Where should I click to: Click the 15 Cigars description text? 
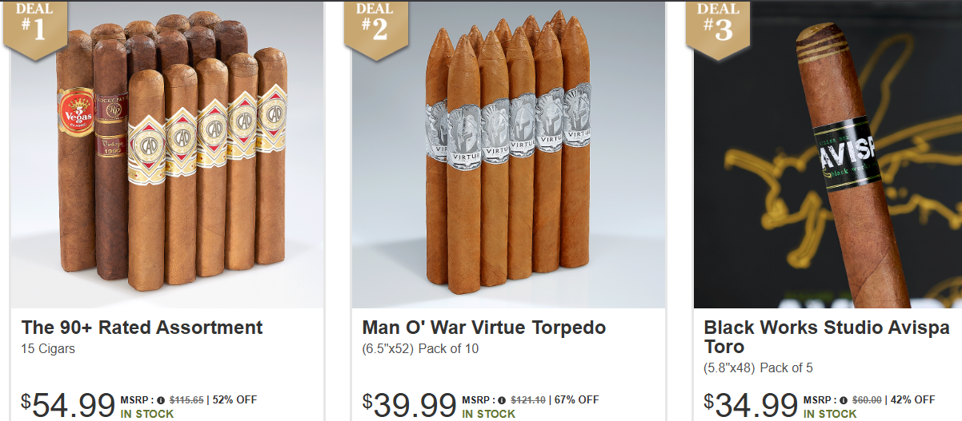click(48, 349)
